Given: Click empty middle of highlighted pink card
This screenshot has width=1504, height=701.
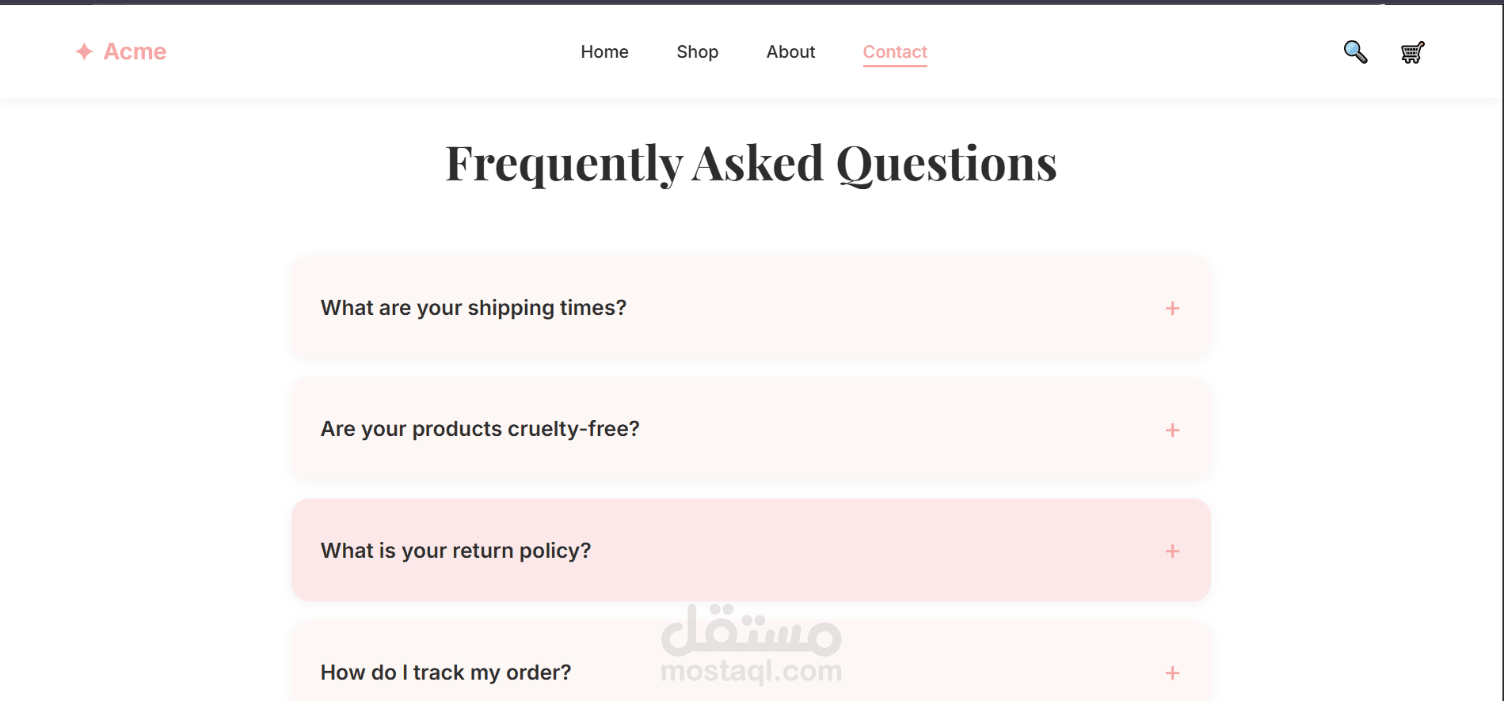Looking at the screenshot, I should click(871, 551).
